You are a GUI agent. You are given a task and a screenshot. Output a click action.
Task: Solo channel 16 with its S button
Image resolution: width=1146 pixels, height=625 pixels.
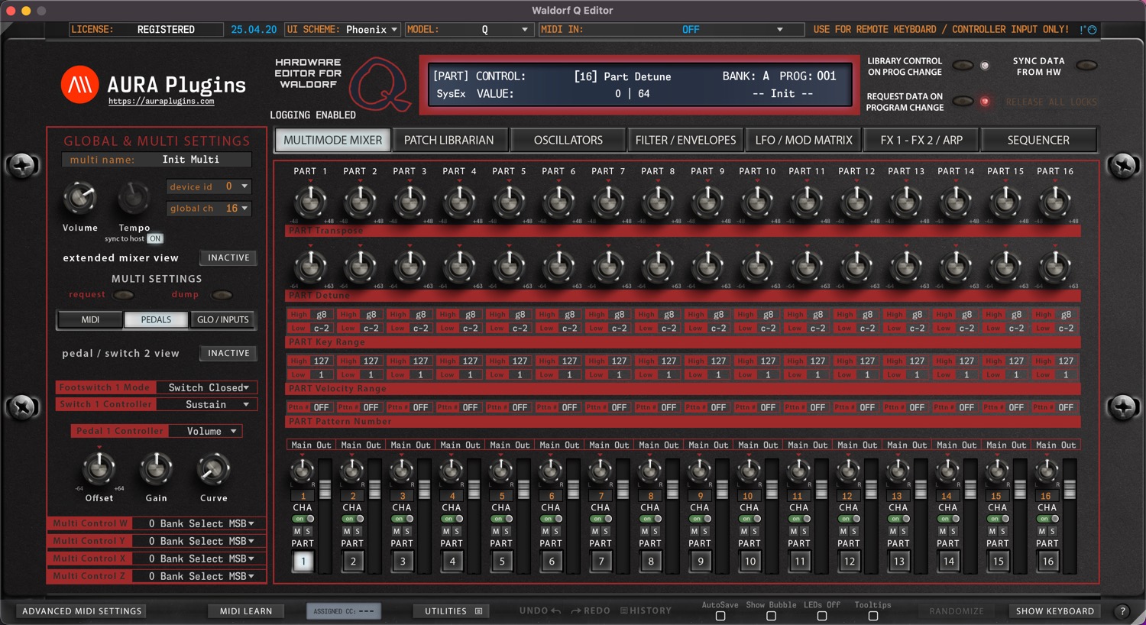[1053, 531]
